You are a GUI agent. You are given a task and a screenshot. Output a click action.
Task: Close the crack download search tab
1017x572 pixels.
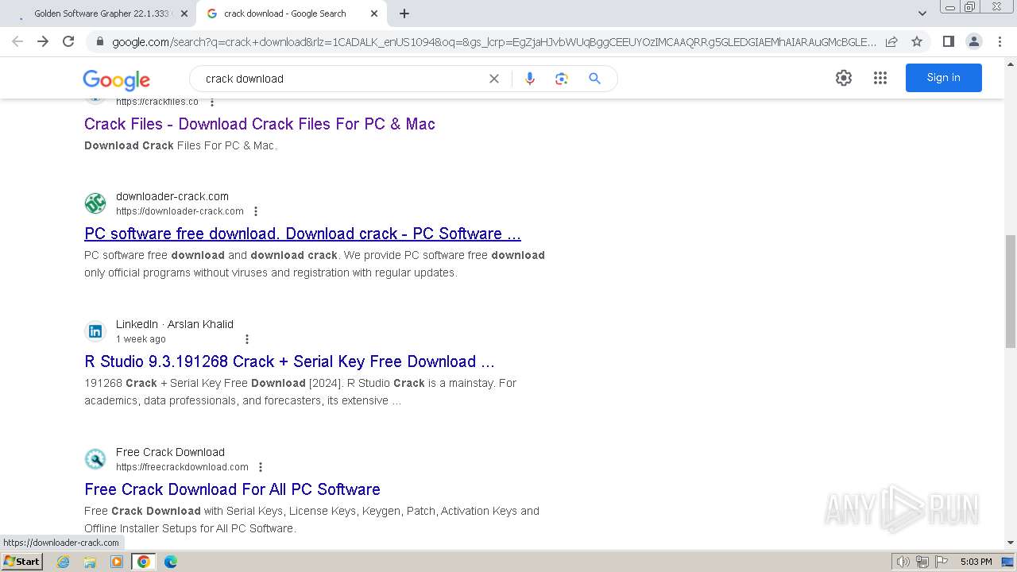(374, 14)
